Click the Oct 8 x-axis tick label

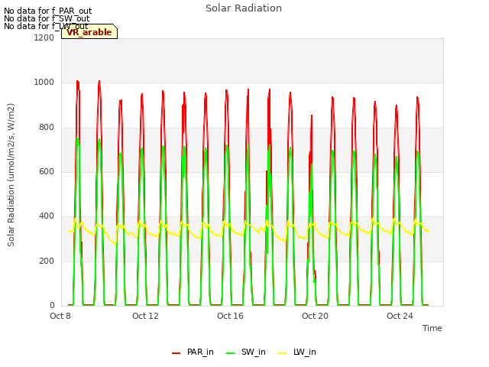(x=60, y=316)
